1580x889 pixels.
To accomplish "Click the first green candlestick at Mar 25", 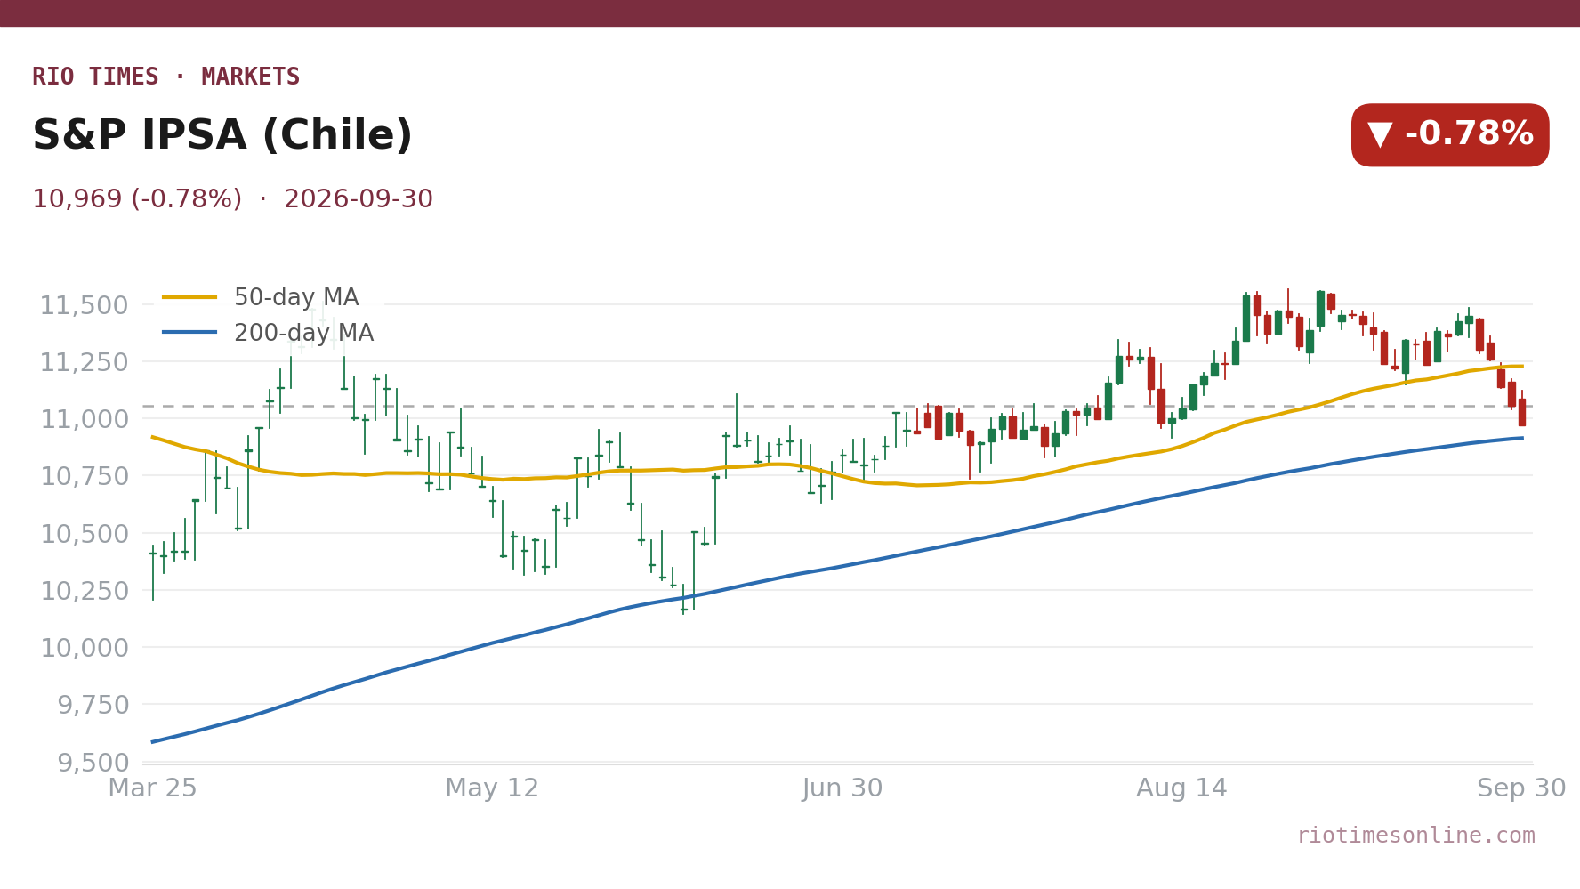I will (153, 572).
